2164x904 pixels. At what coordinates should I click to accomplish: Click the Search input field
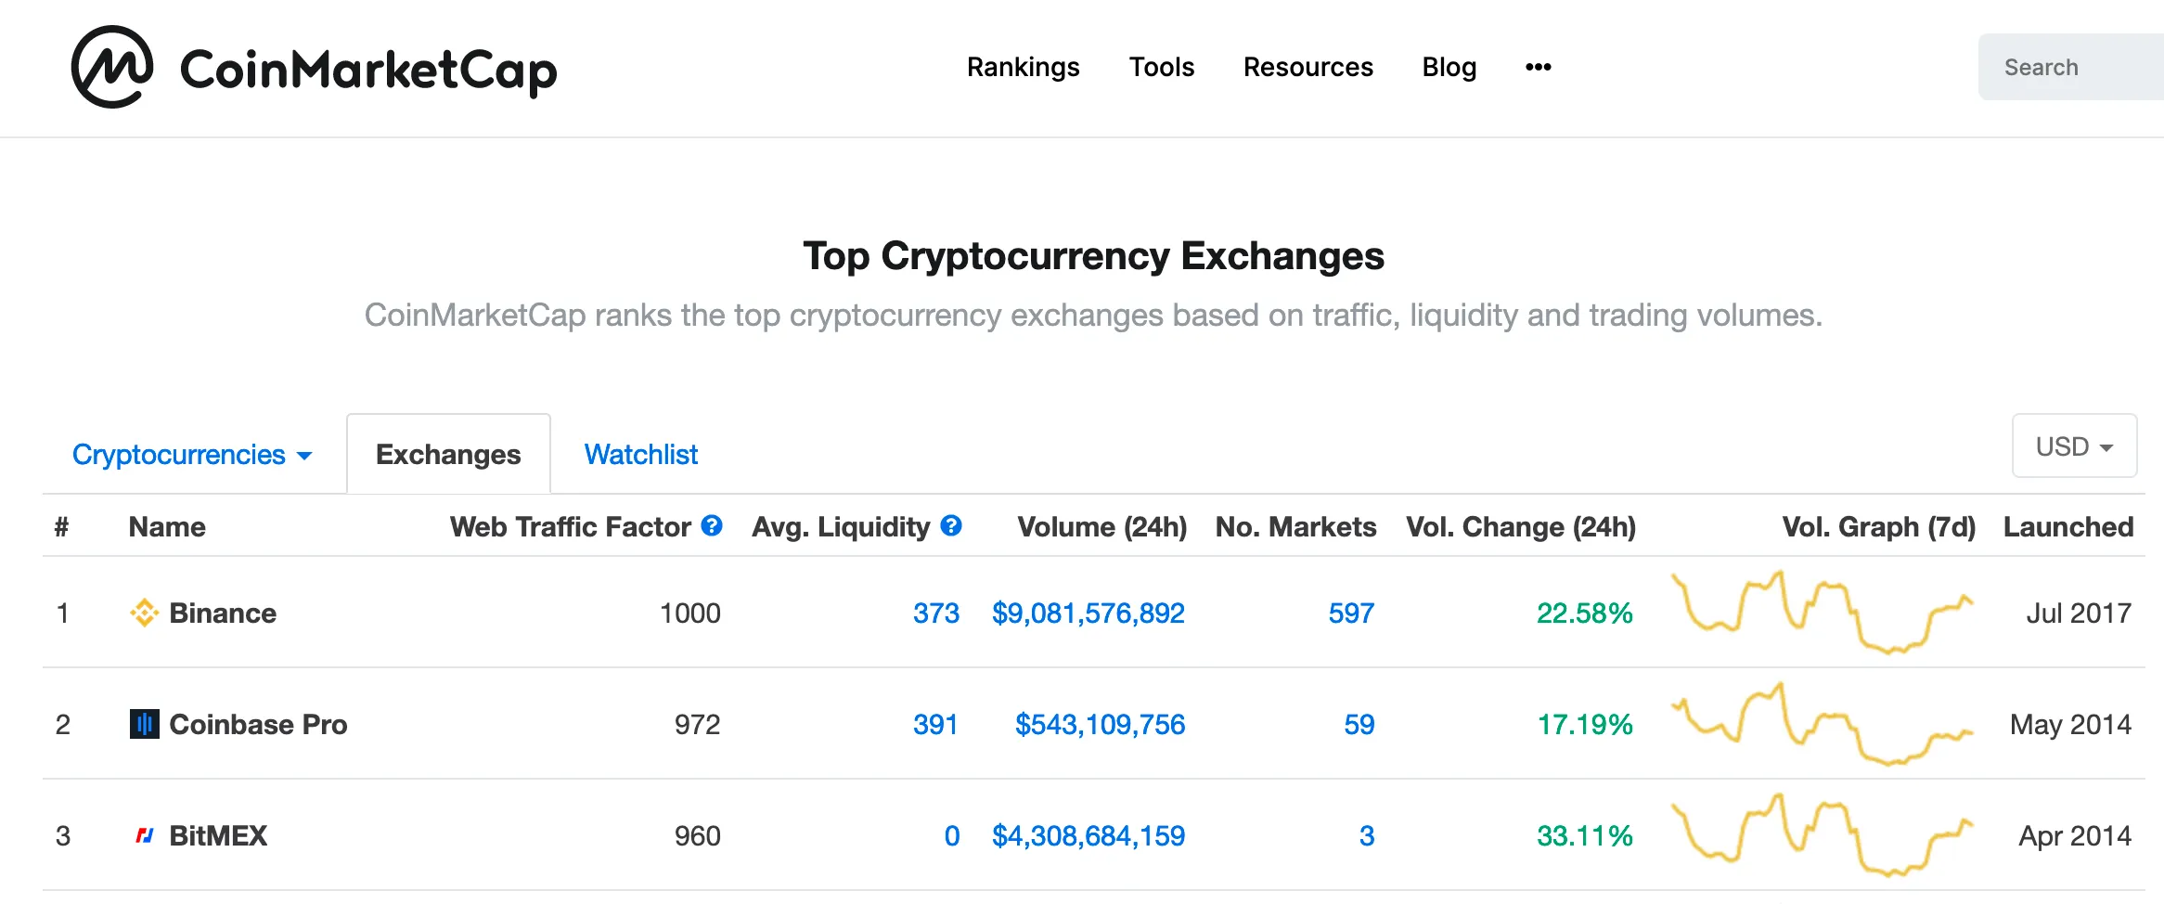tap(2069, 67)
